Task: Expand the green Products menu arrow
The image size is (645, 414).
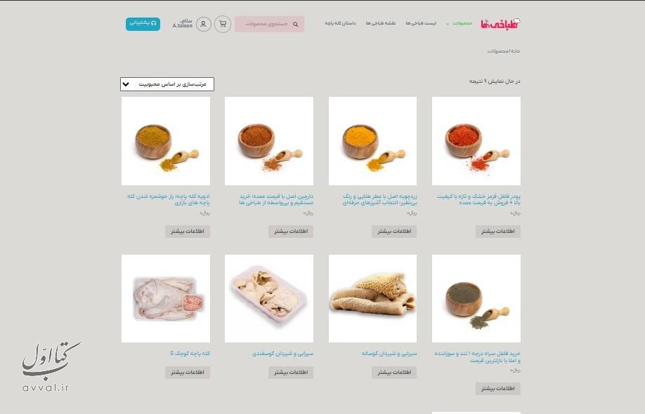Action: tap(447, 24)
